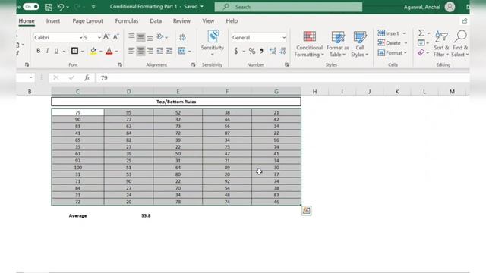Open the Data tab

click(156, 21)
